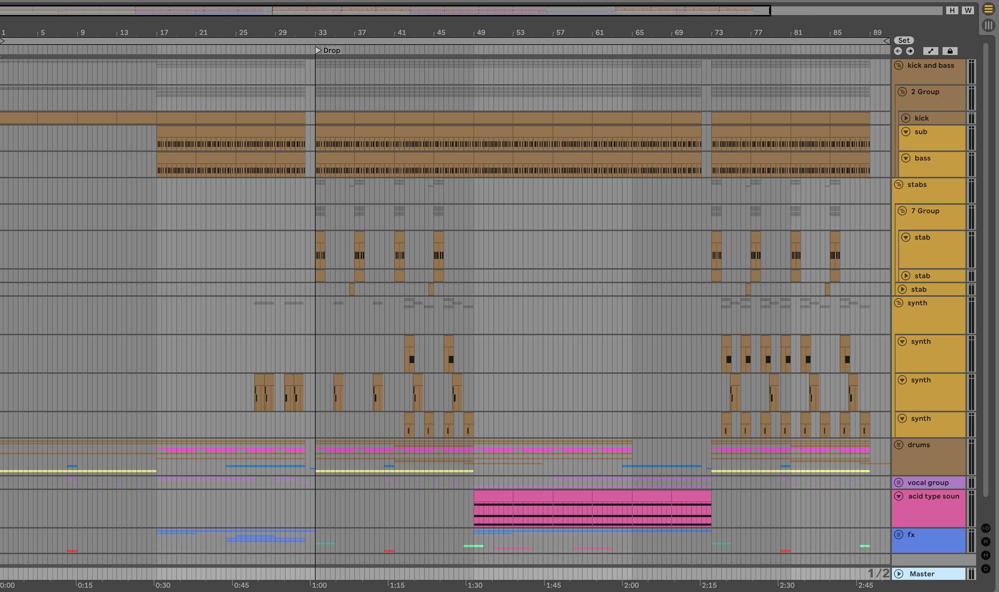Jump to previous locator arrow

(x=898, y=51)
